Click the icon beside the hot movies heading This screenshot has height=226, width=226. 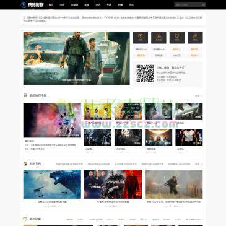[25, 95]
